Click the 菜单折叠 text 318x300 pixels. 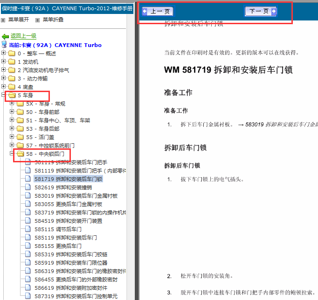coord(53,20)
